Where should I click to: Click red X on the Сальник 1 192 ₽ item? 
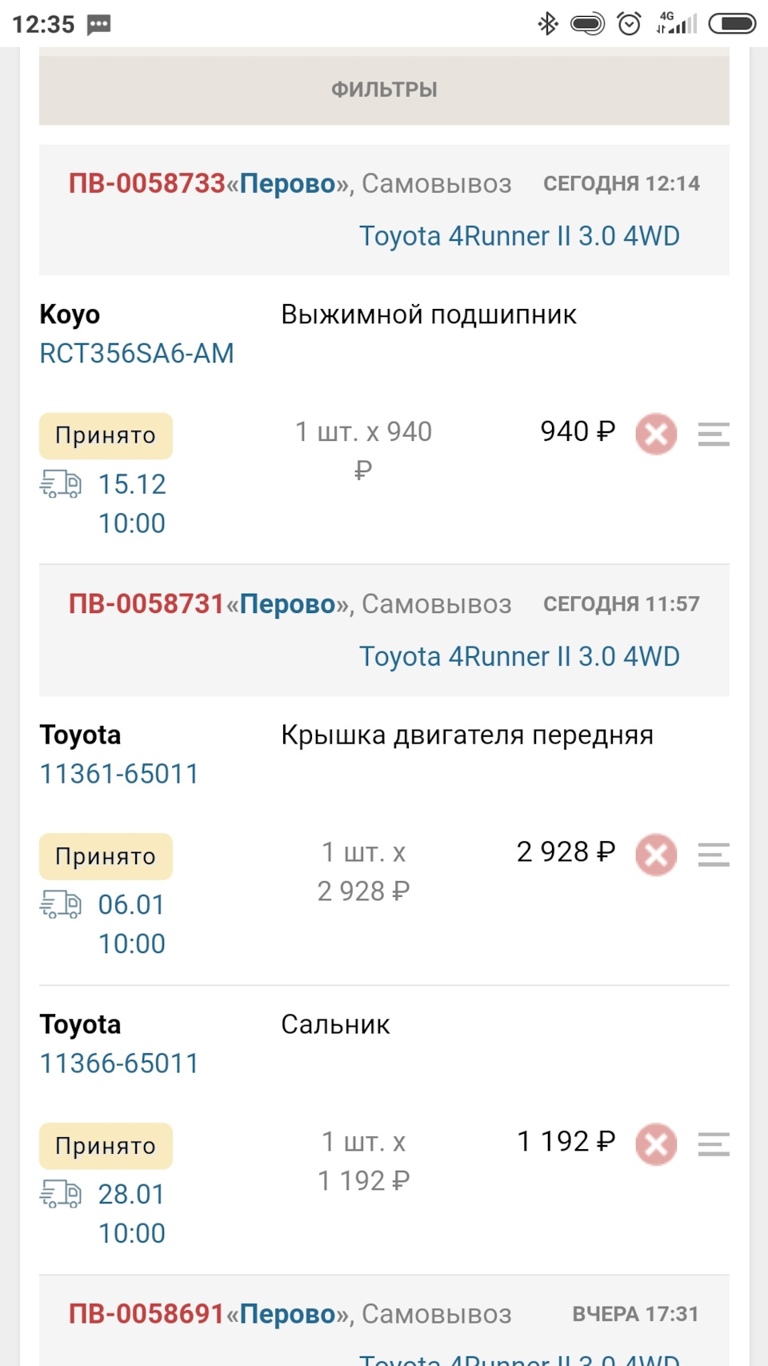point(655,1144)
